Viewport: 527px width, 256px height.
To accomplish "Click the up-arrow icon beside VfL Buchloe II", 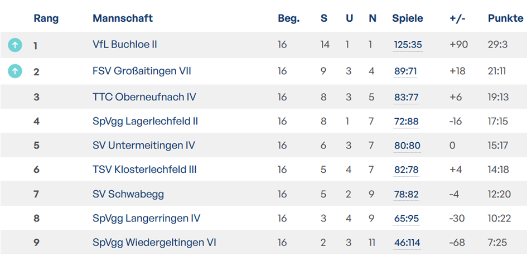I will 15,45.
